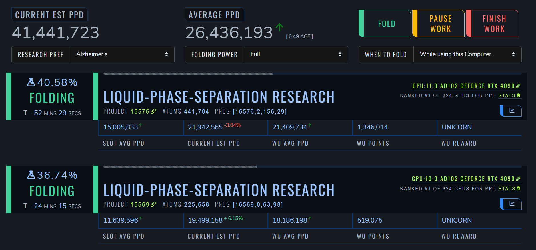Open chart icon for RTX 4090 GPU:11:0 slot

(x=511, y=111)
